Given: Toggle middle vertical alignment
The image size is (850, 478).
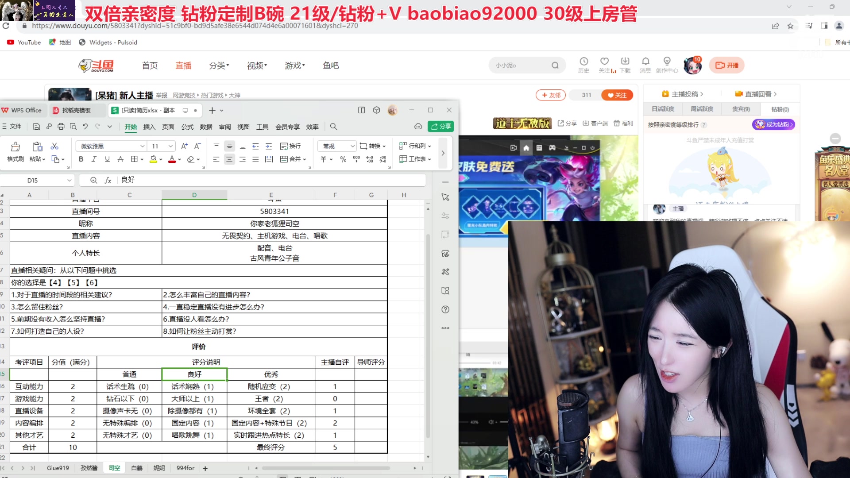Looking at the screenshot, I should (x=229, y=146).
